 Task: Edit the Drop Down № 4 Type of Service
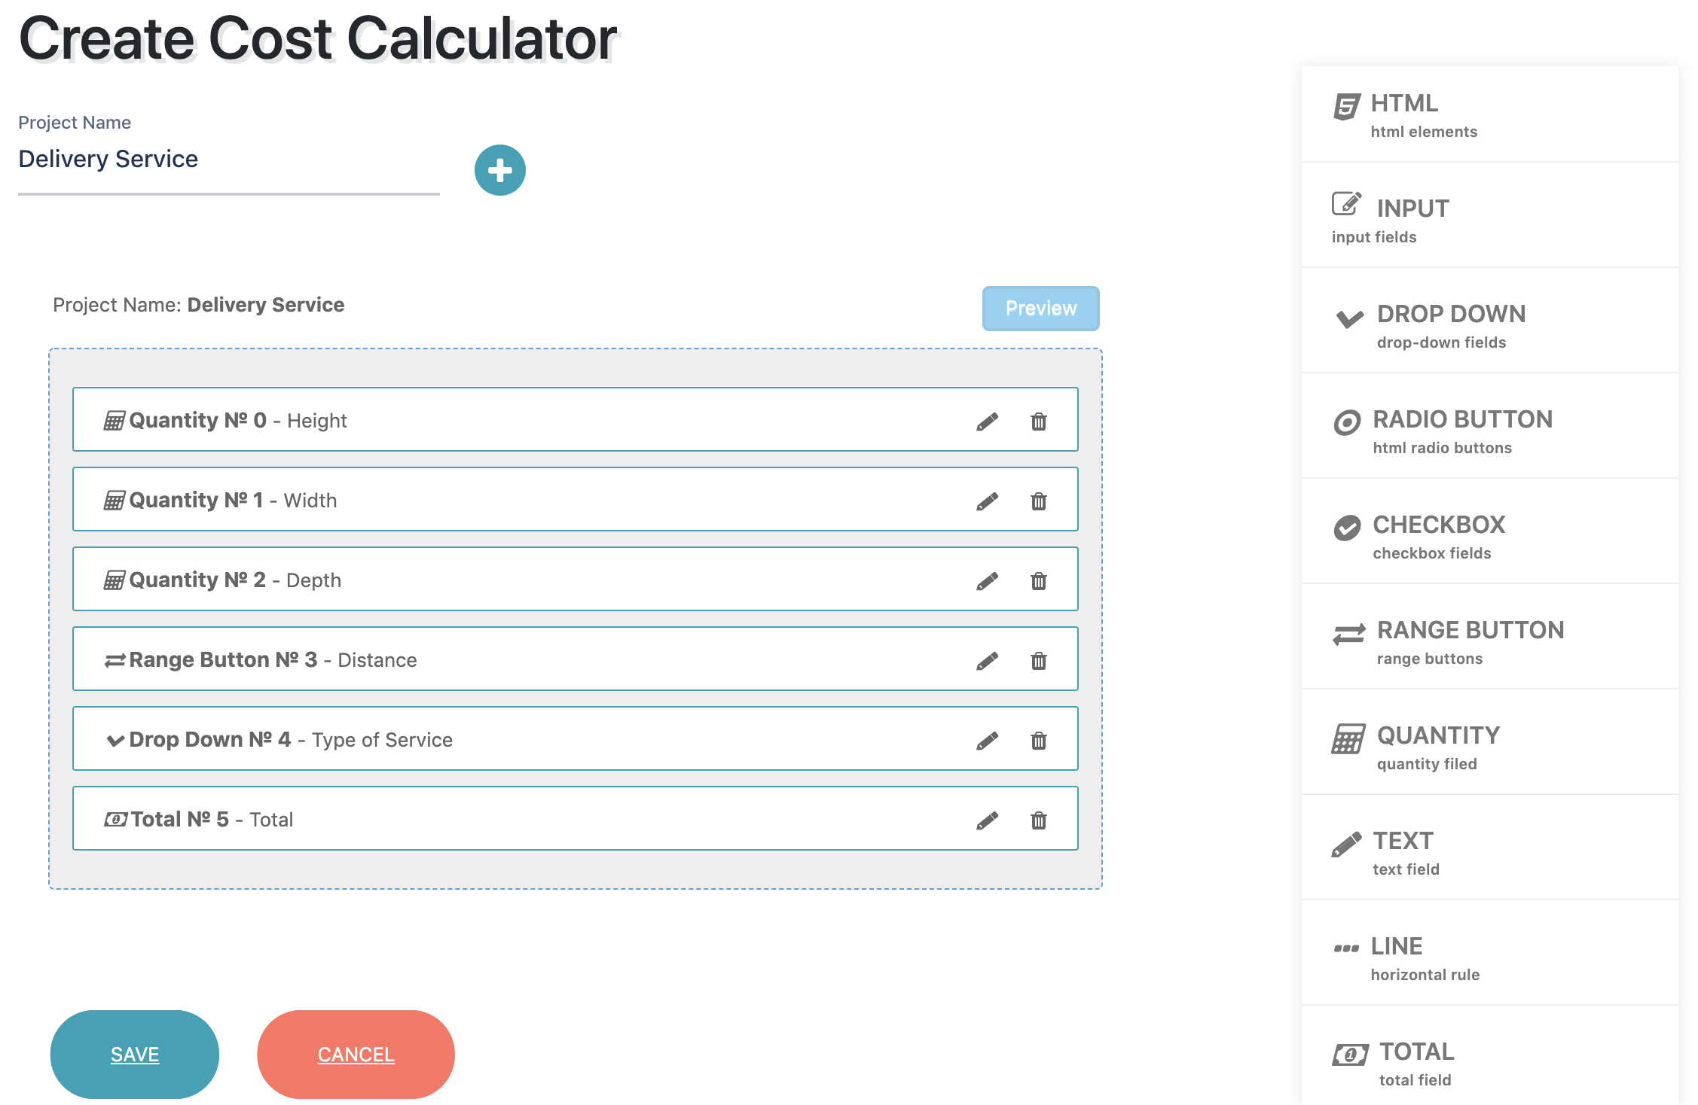pos(987,741)
